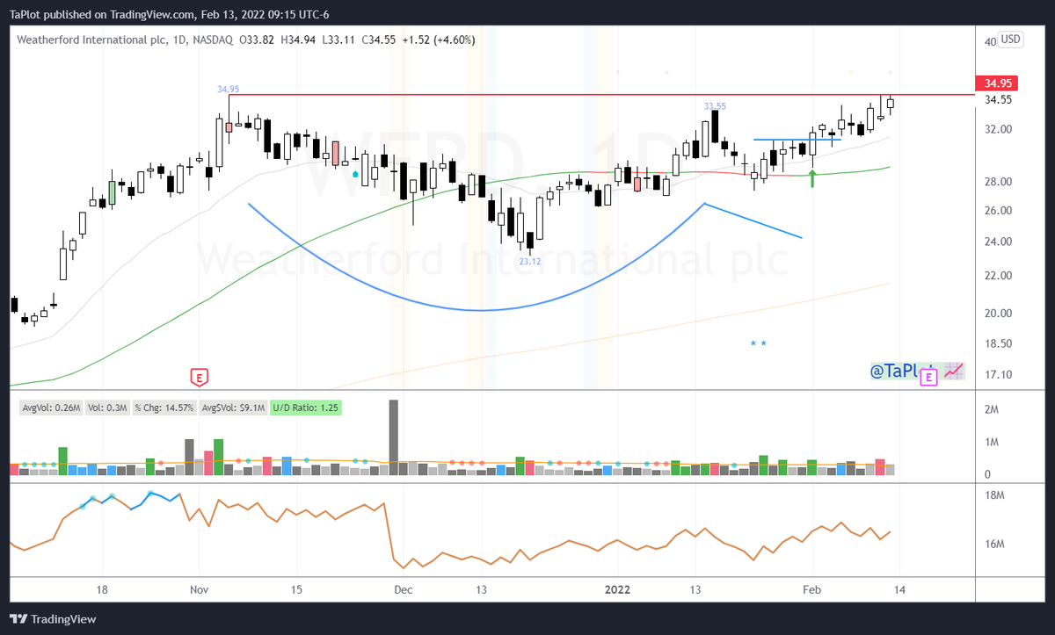Select the green up arrow annotation
Screen dimensions: 1055x635
tap(813, 179)
